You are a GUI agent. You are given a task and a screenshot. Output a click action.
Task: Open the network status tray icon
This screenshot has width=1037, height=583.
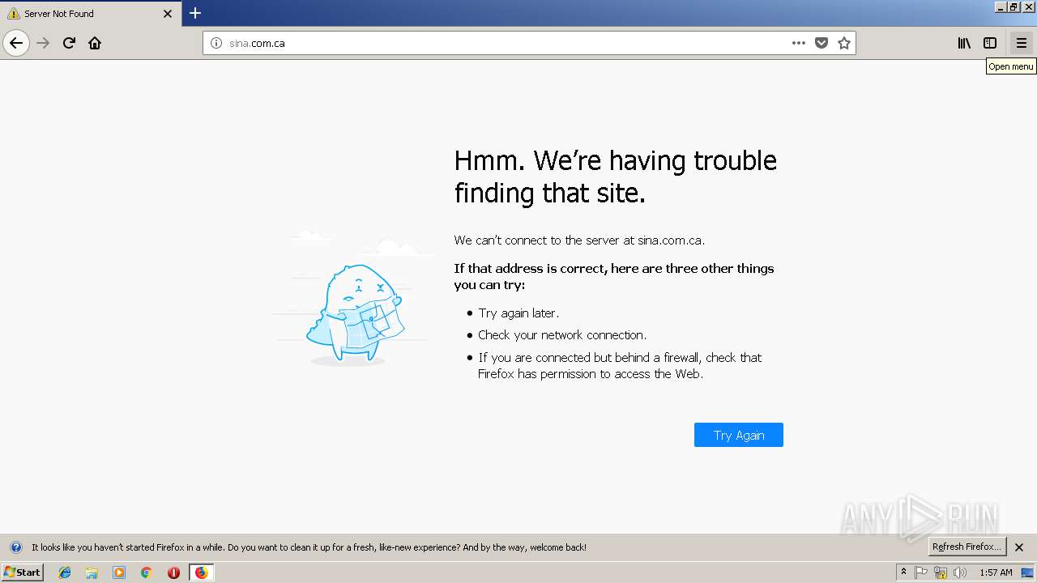coord(941,572)
